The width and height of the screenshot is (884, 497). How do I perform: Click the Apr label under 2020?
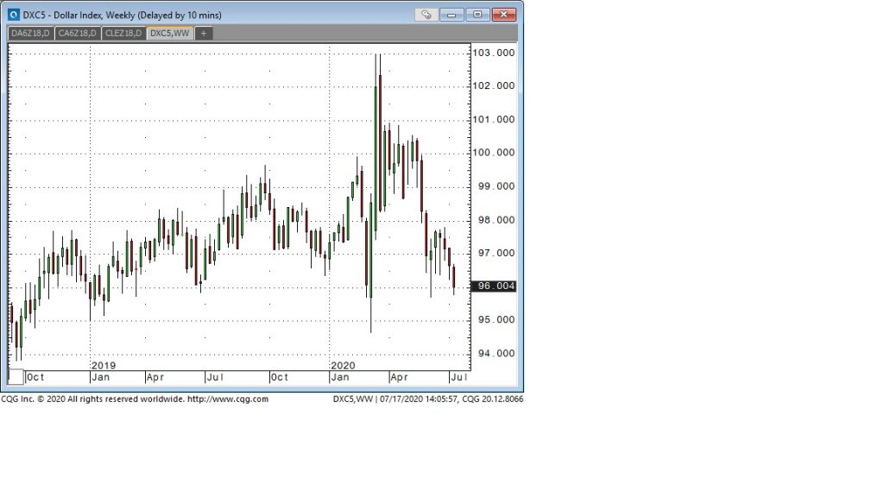[399, 377]
